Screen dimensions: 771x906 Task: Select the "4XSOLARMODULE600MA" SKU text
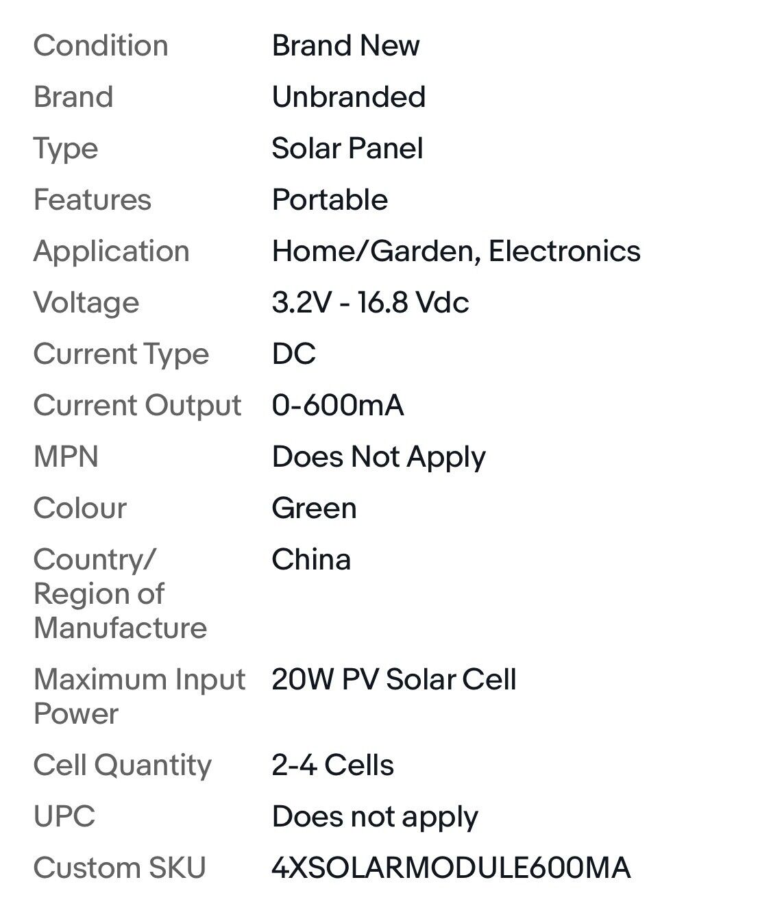pyautogui.click(x=450, y=868)
